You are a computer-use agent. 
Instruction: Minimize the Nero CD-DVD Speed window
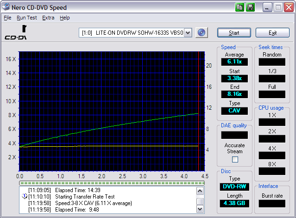[267, 7]
